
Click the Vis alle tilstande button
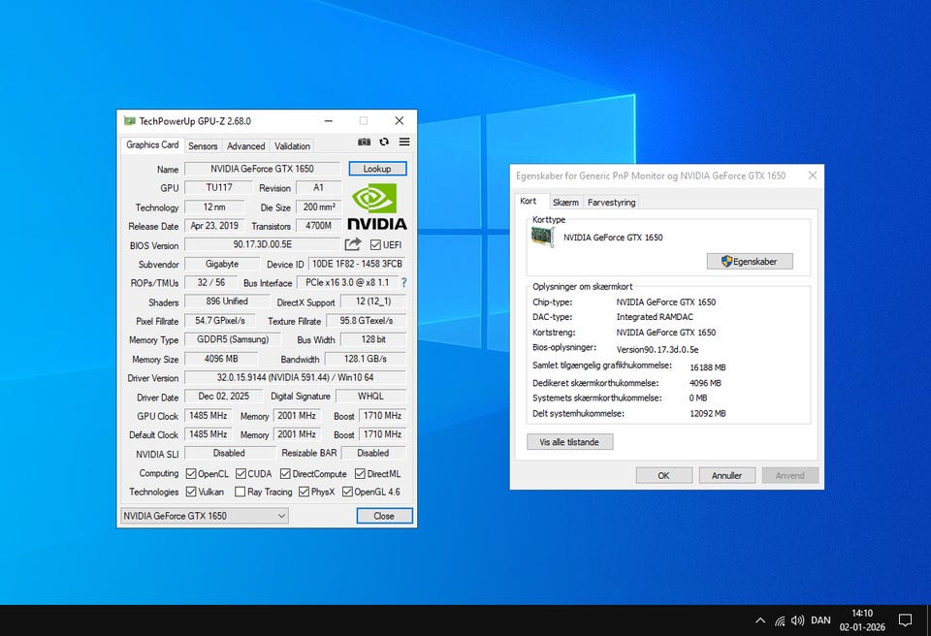point(569,442)
